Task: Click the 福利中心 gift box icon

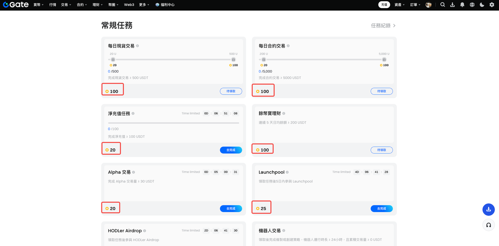Action: (157, 5)
